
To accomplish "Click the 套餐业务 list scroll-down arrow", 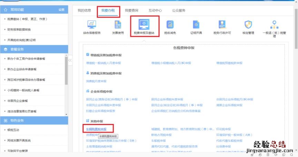I will click(x=66, y=114).
